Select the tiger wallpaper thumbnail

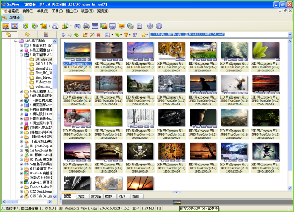click(171, 49)
